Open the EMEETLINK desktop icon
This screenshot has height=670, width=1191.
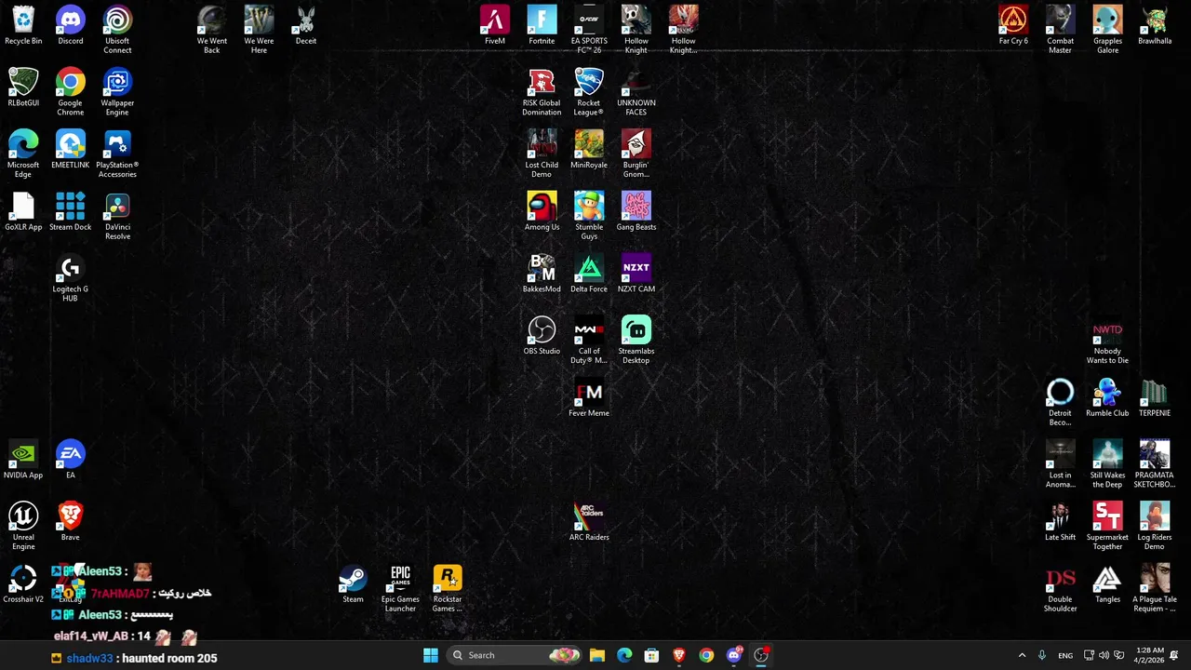[x=71, y=150]
